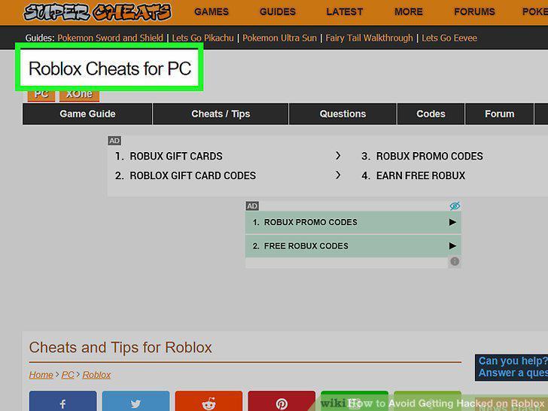The width and height of the screenshot is (548, 411).
Task: Open Pokemon Sword and Shield guide link
Action: coord(110,38)
